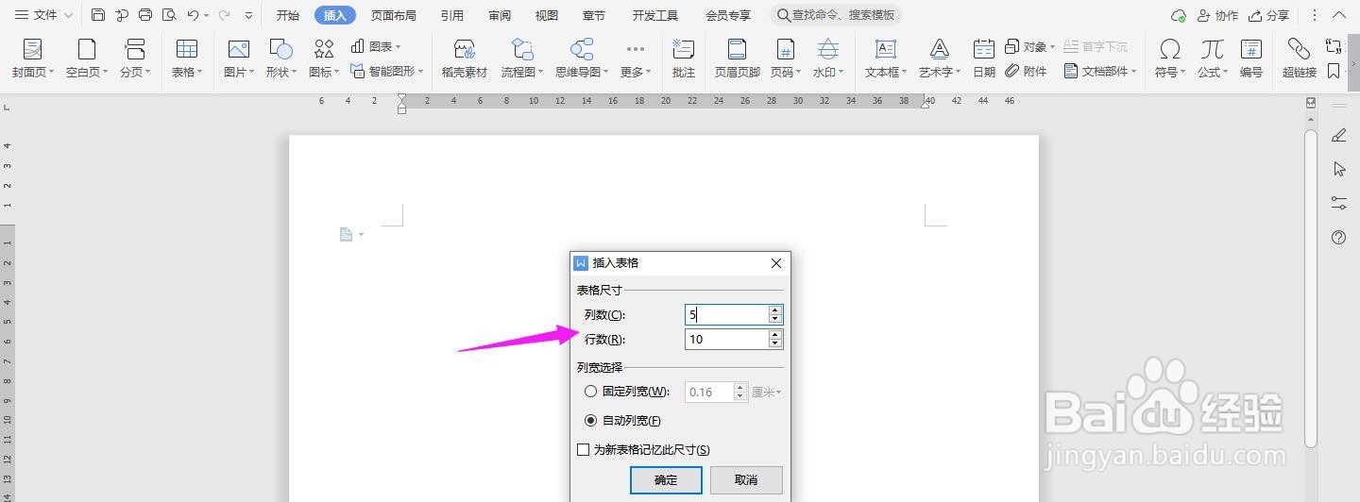
Task: Click the Share (分享) button
Action: coord(1268,15)
